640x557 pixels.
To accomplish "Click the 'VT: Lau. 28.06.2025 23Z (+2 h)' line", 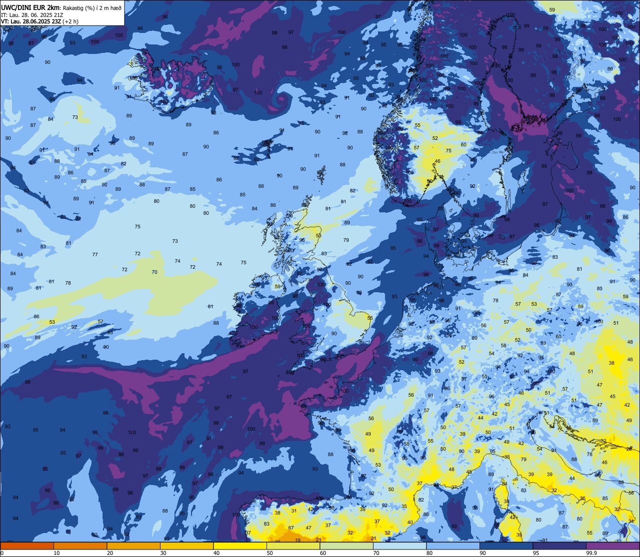I will [40, 22].
